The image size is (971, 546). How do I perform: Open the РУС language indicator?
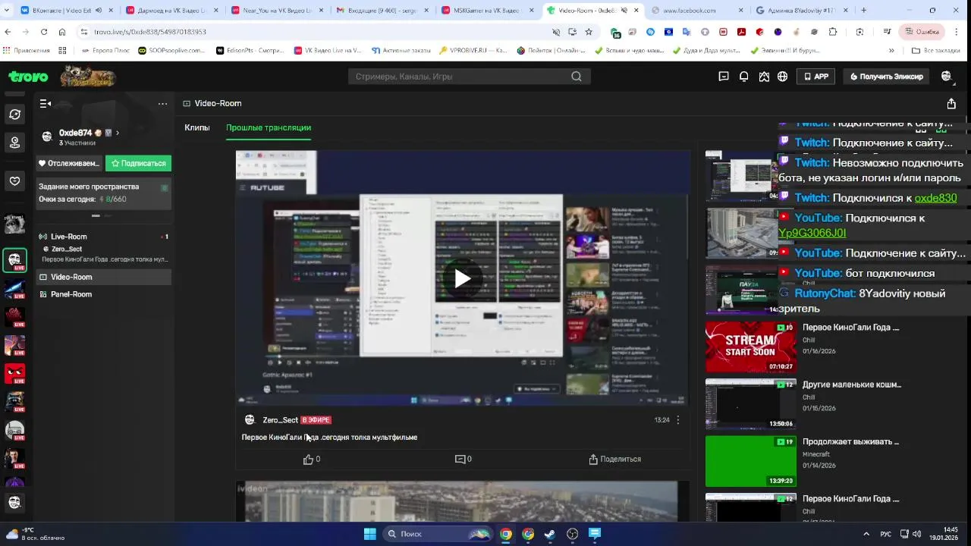pyautogui.click(x=885, y=534)
